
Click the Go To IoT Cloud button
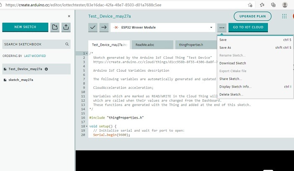point(248,27)
